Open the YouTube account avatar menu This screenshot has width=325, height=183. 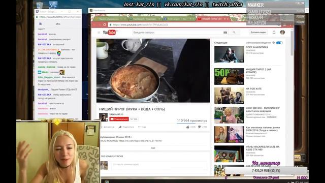point(282,32)
